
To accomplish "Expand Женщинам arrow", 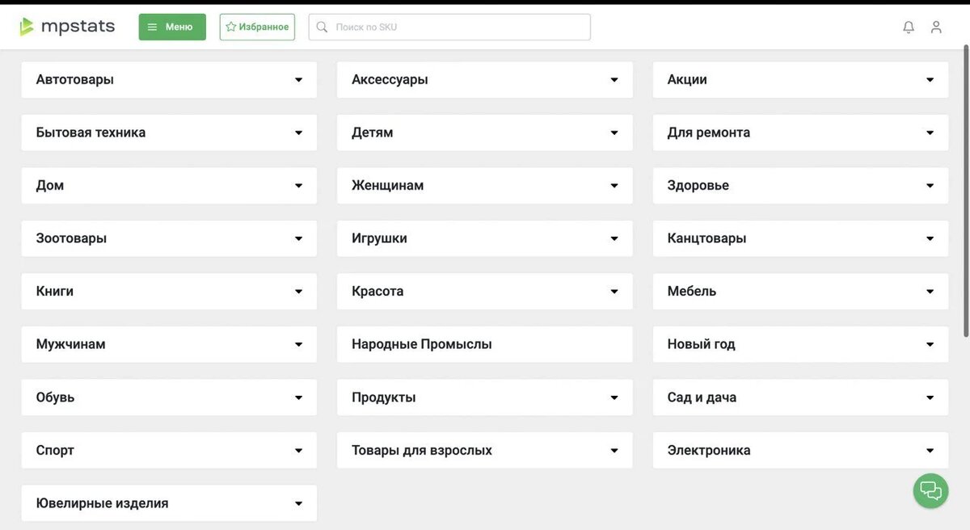I will pos(614,186).
